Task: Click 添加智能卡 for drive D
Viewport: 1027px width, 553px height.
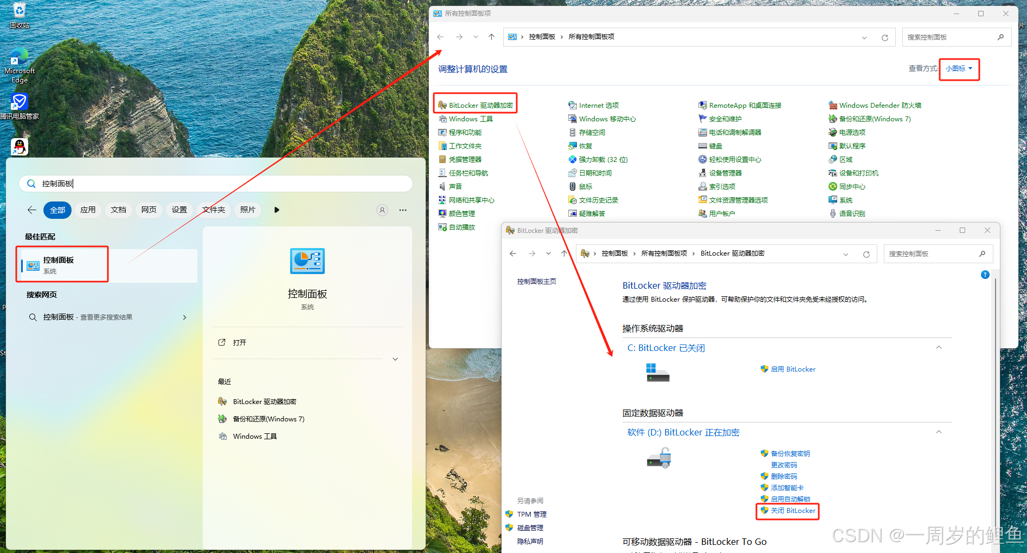Action: [x=782, y=488]
